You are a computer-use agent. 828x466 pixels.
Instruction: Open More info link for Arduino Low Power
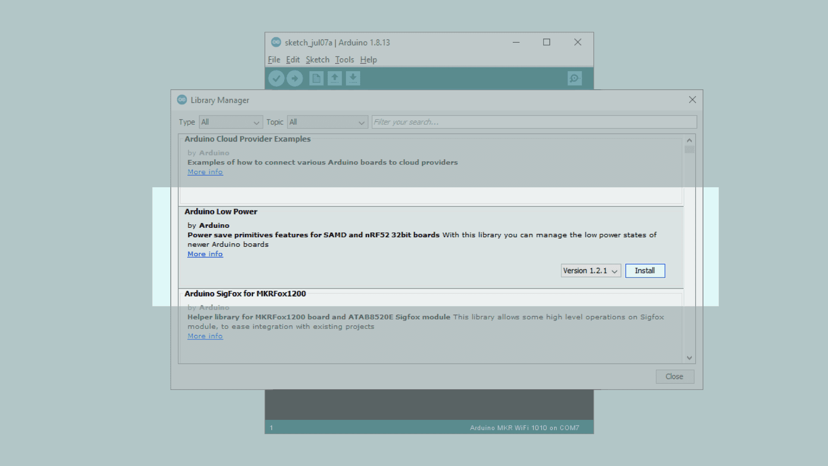tap(205, 254)
